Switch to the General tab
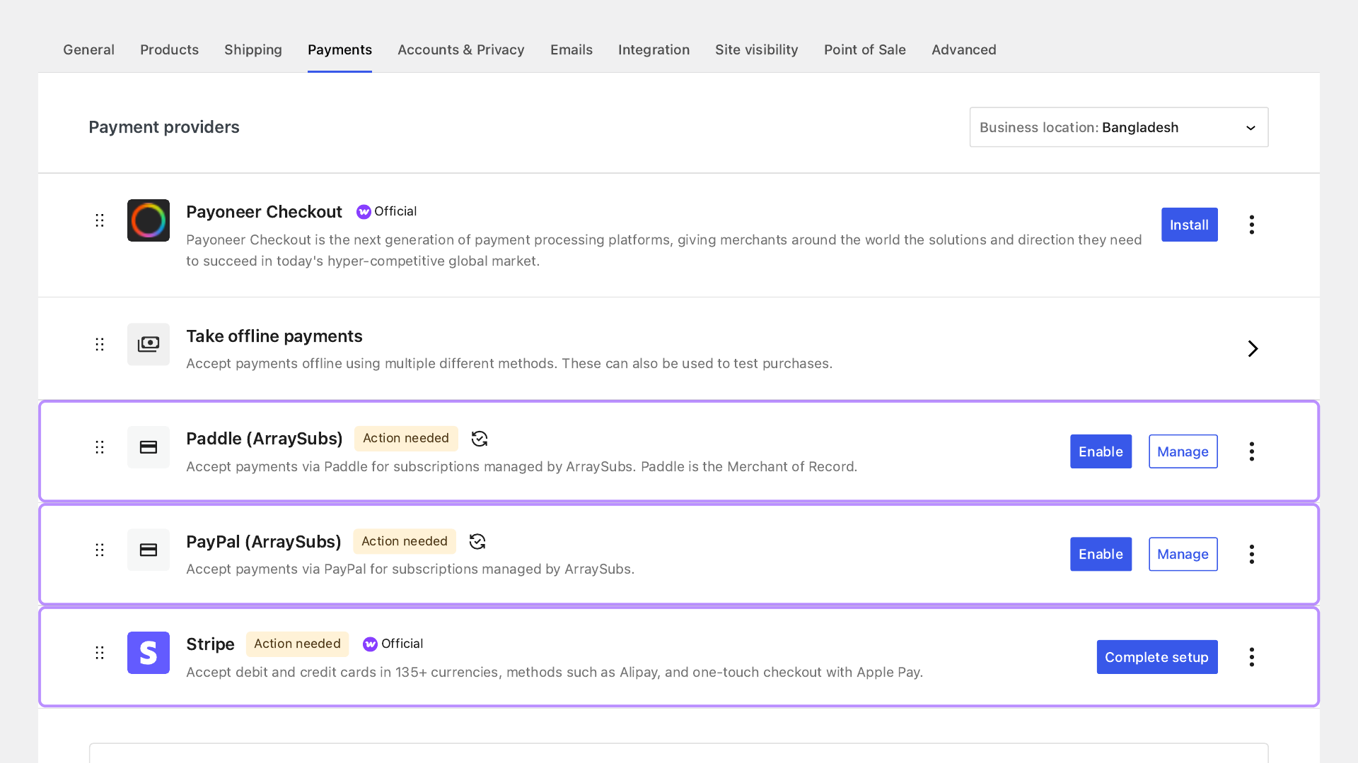1358x763 pixels. pos(88,49)
